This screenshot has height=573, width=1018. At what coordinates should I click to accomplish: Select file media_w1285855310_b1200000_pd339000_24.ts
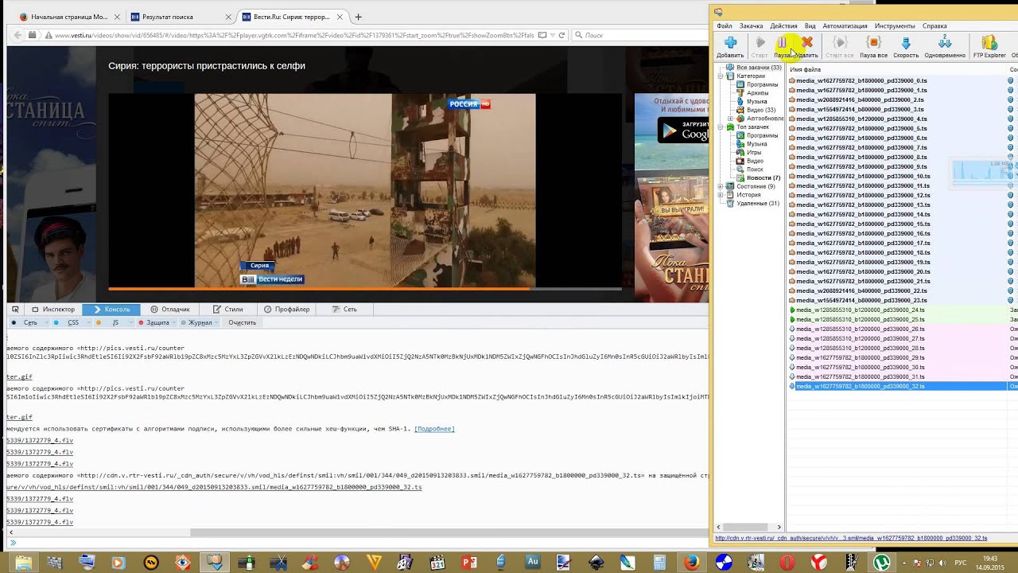(x=860, y=310)
